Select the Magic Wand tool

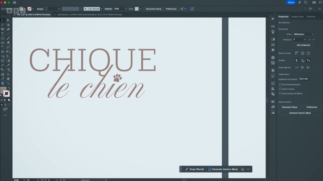pos(3,25)
